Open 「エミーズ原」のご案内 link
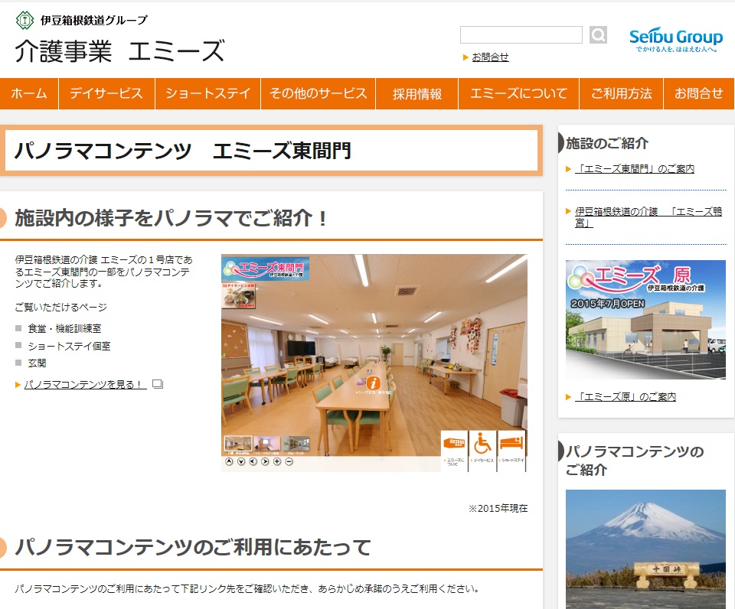The image size is (735, 609). point(626,397)
